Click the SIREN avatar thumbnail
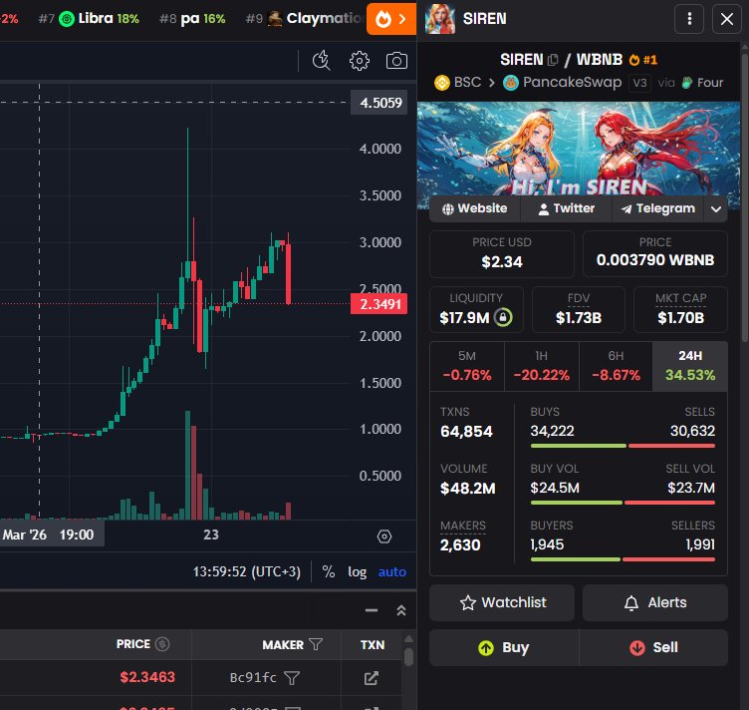The image size is (749, 710). pos(439,19)
